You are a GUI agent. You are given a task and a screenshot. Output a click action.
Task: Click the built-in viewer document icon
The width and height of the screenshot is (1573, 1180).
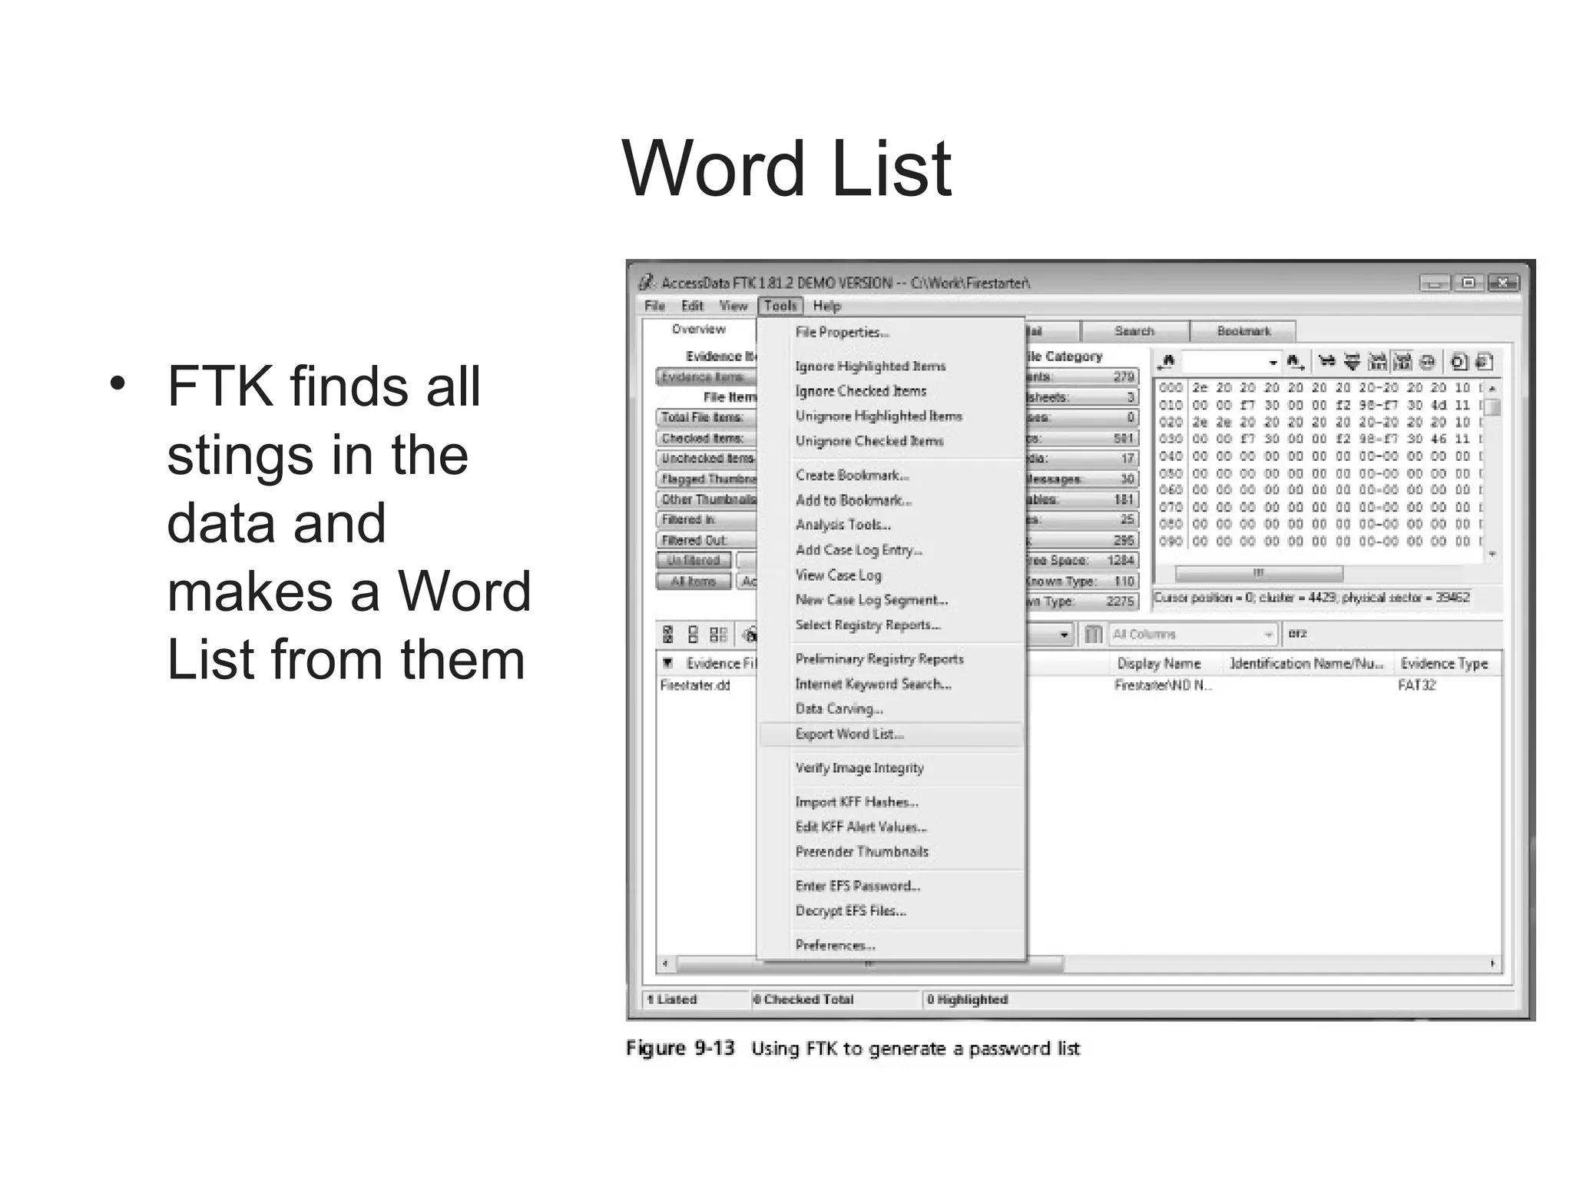pyautogui.click(x=1459, y=361)
